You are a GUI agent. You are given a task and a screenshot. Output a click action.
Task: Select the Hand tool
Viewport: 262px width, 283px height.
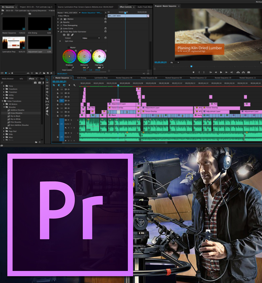[47, 111]
